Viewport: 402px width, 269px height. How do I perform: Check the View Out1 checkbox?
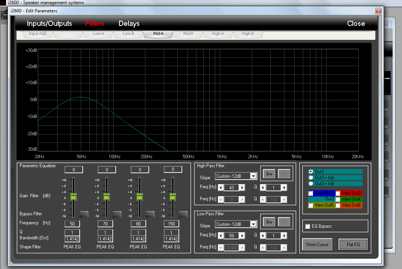311,193
